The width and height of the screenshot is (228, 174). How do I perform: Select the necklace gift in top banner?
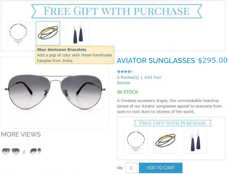[x=19, y=33]
